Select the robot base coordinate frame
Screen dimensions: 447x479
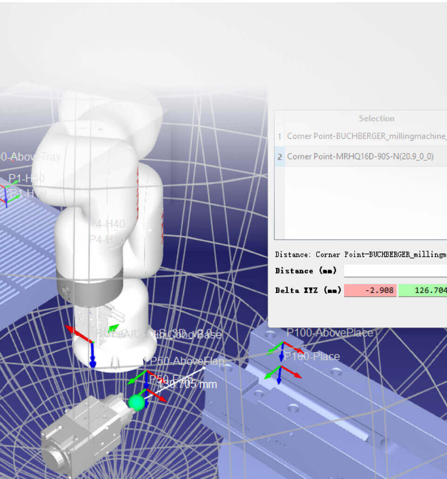(93, 344)
